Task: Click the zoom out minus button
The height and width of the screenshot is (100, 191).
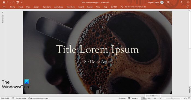Action: (x=165, y=98)
